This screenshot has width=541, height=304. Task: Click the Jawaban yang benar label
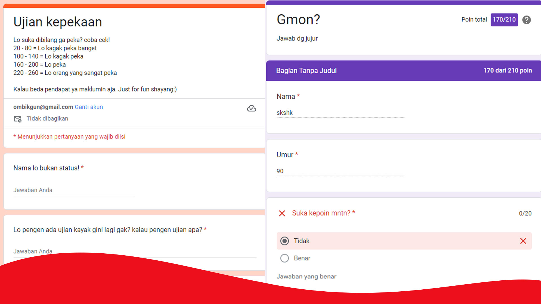pos(306,276)
